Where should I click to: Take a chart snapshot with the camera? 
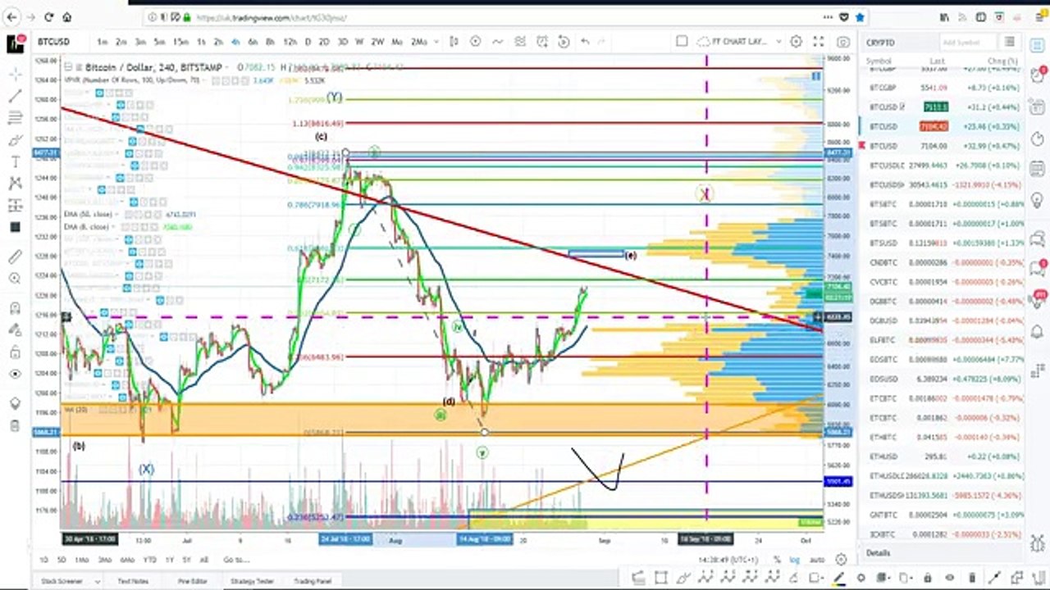[x=843, y=42]
